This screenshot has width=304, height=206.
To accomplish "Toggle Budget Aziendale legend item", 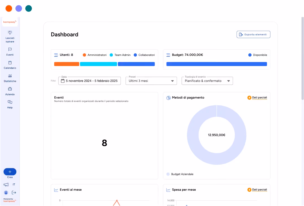I will [x=180, y=174].
